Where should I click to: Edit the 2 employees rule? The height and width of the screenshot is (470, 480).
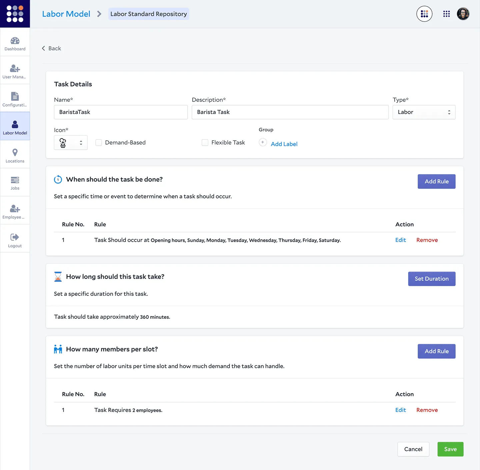400,410
